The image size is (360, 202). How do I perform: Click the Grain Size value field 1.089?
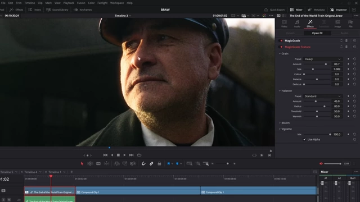(x=337, y=69)
